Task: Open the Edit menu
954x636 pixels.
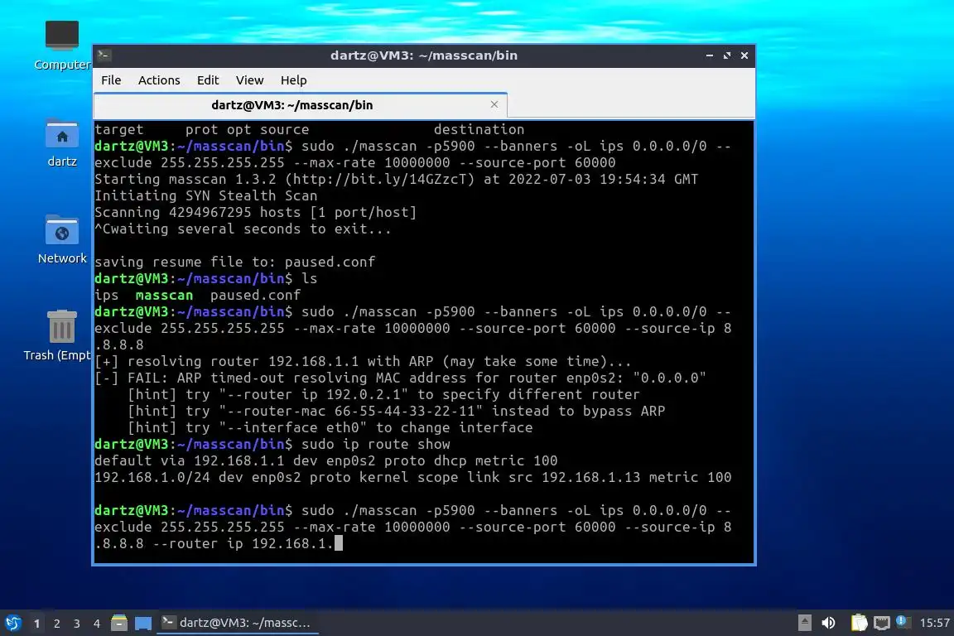Action: tap(208, 80)
